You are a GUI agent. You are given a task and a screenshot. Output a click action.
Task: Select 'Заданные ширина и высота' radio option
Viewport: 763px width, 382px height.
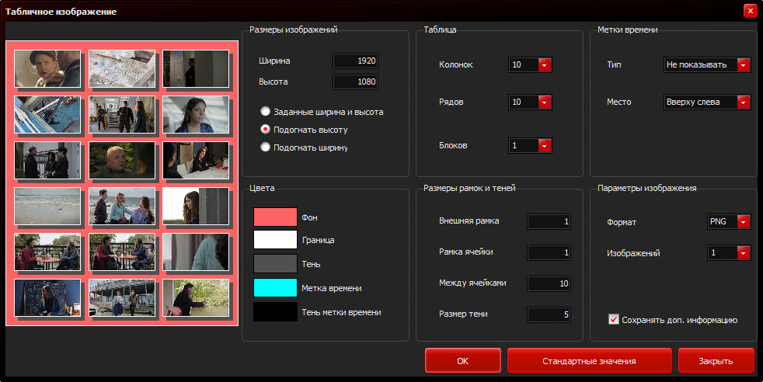[266, 112]
